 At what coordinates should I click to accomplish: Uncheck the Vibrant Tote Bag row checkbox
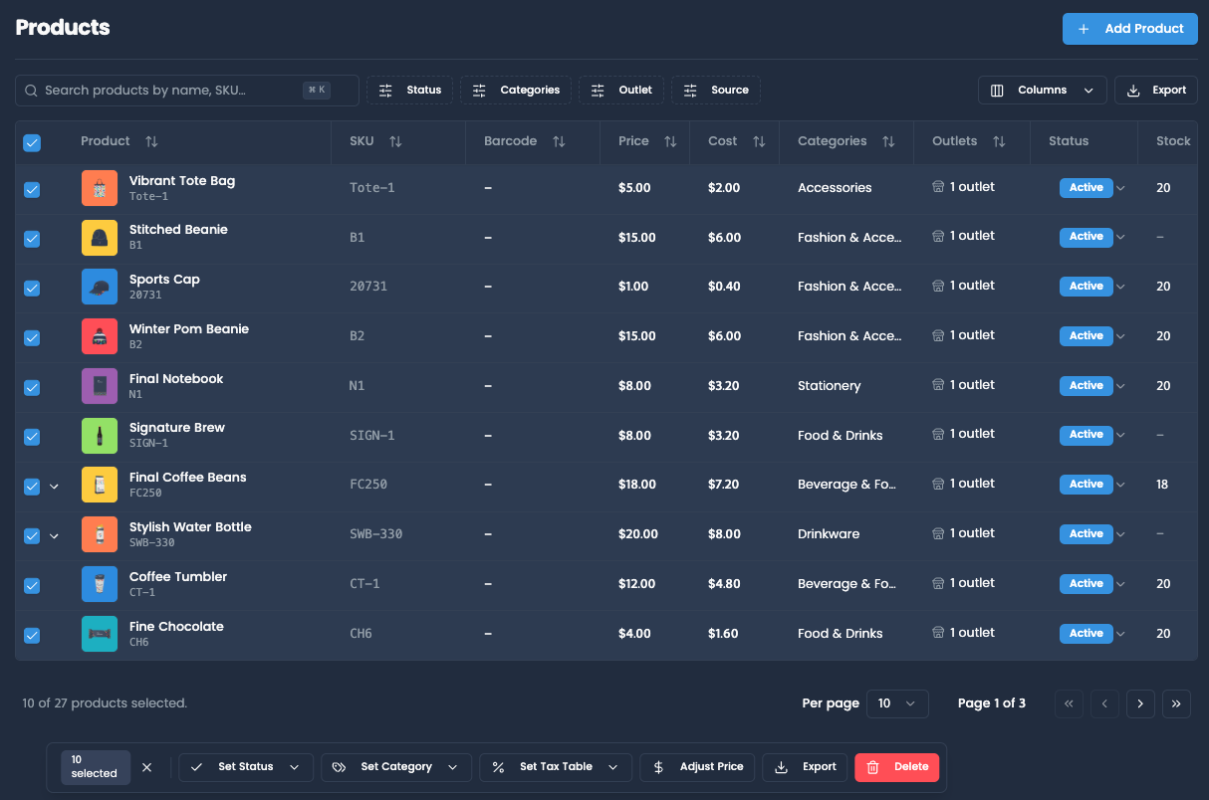pos(32,189)
